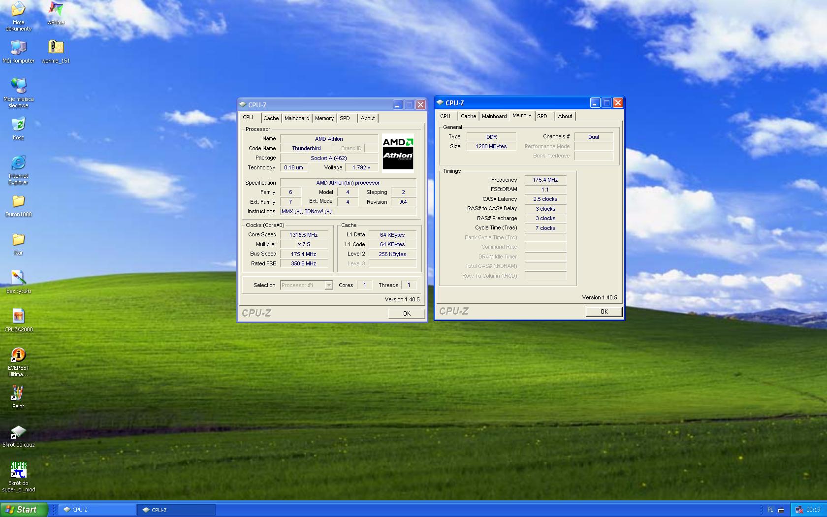Image resolution: width=827 pixels, height=517 pixels.
Task: Open the wPrime desktop shortcut
Action: click(56, 13)
